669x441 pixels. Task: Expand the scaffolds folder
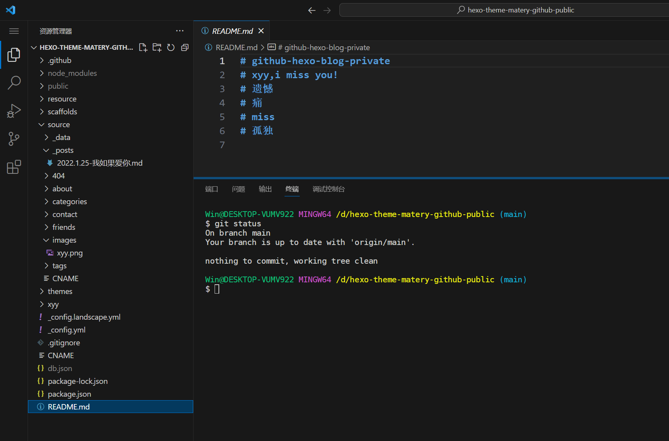[x=110, y=112]
